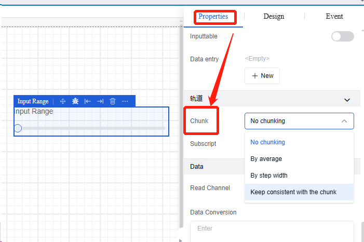Image resolution: width=364 pixels, height=242 pixels.
Task: Switch to the Properties tab
Action: (213, 17)
